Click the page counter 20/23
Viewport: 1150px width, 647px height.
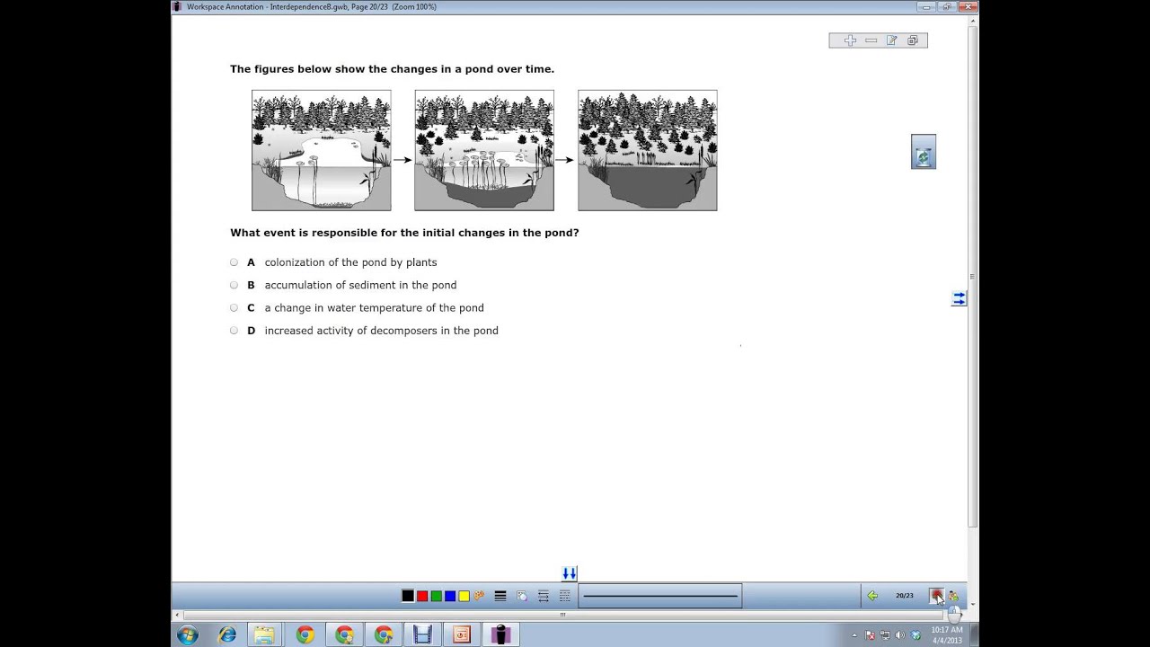coord(904,596)
